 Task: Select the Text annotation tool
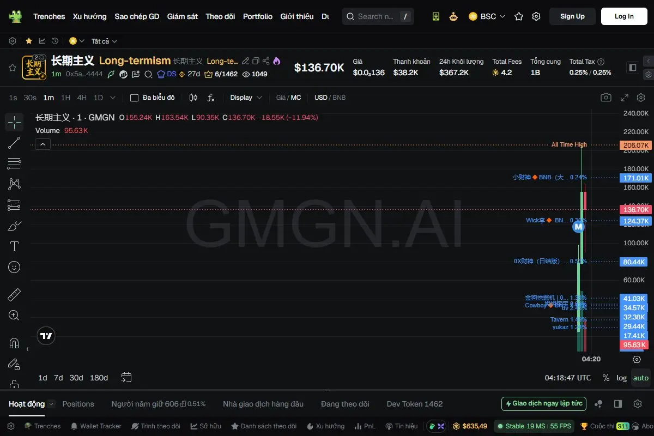coord(14,246)
